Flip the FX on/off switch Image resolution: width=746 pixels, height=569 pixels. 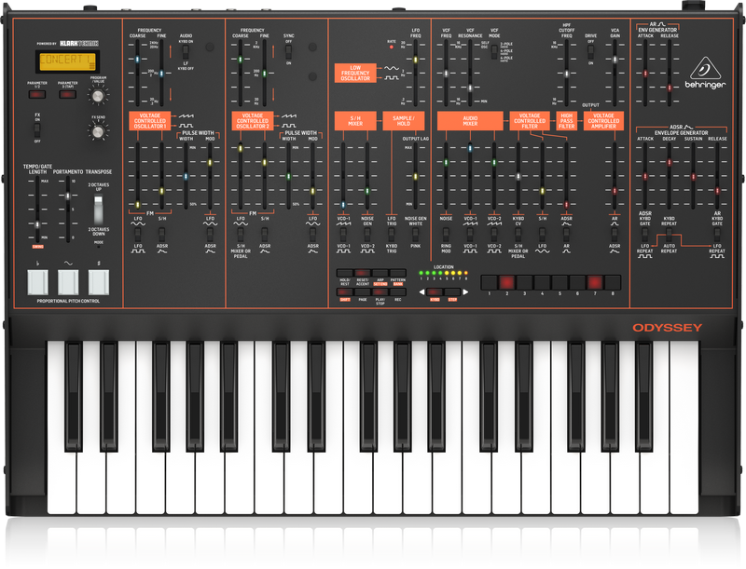point(37,131)
